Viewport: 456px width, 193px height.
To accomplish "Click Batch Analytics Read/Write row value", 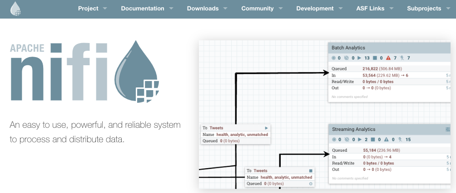I will click(378, 82).
